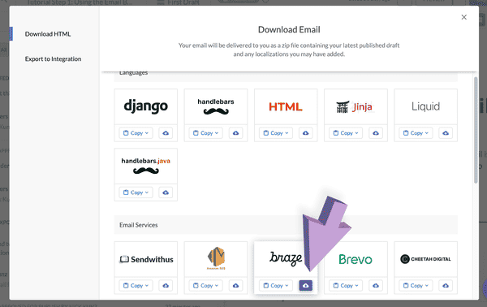Click the django logo card
This screenshot has height=307, width=487.
[145, 106]
